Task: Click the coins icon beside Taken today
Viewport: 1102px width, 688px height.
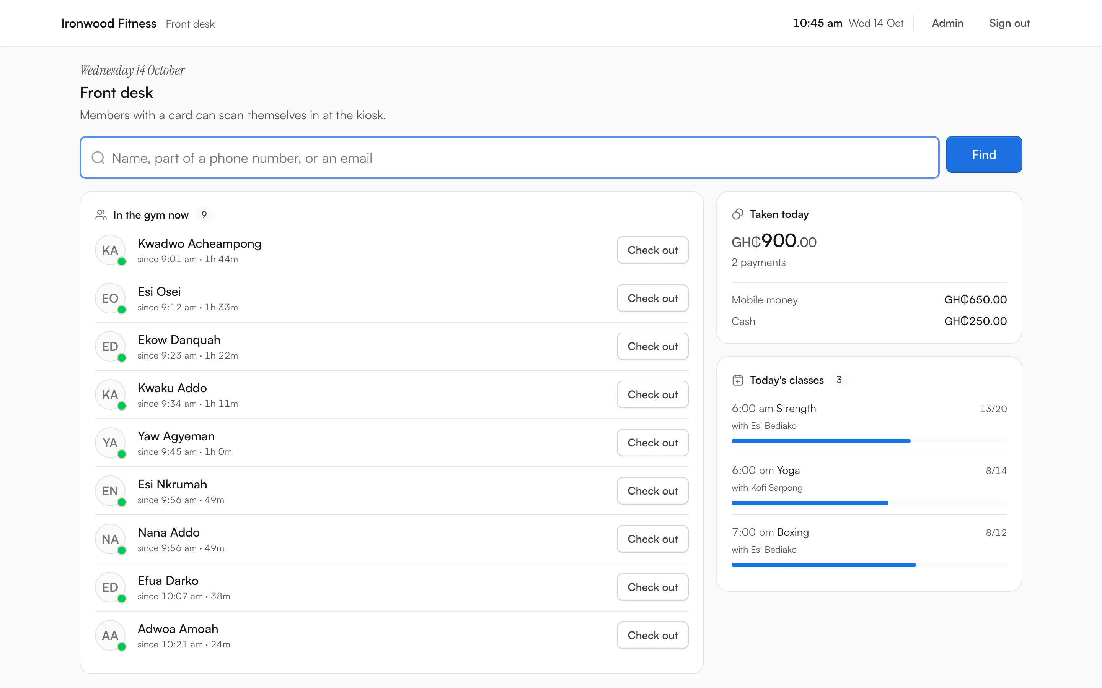Action: tap(738, 214)
